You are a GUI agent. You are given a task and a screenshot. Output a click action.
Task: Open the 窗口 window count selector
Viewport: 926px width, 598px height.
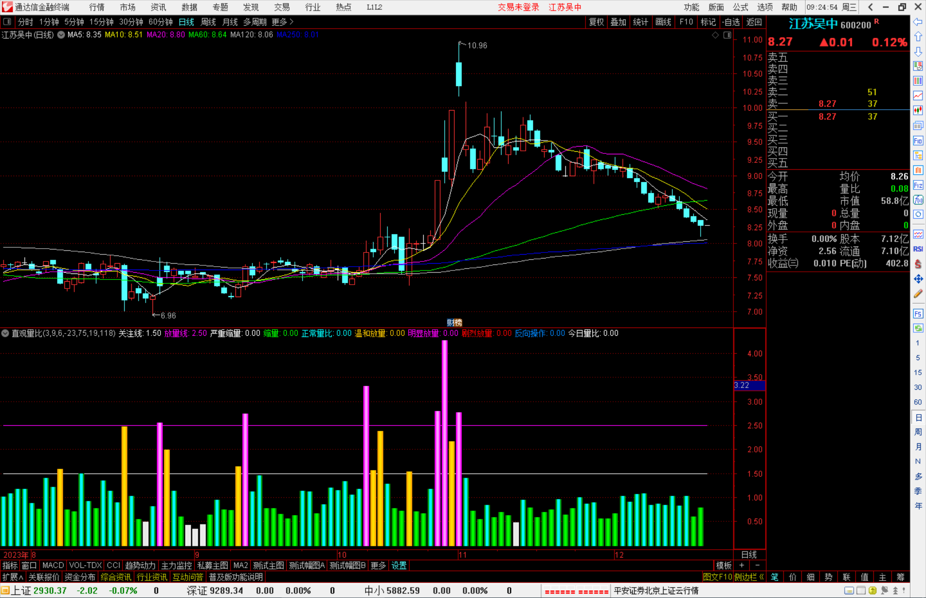[x=29, y=565]
